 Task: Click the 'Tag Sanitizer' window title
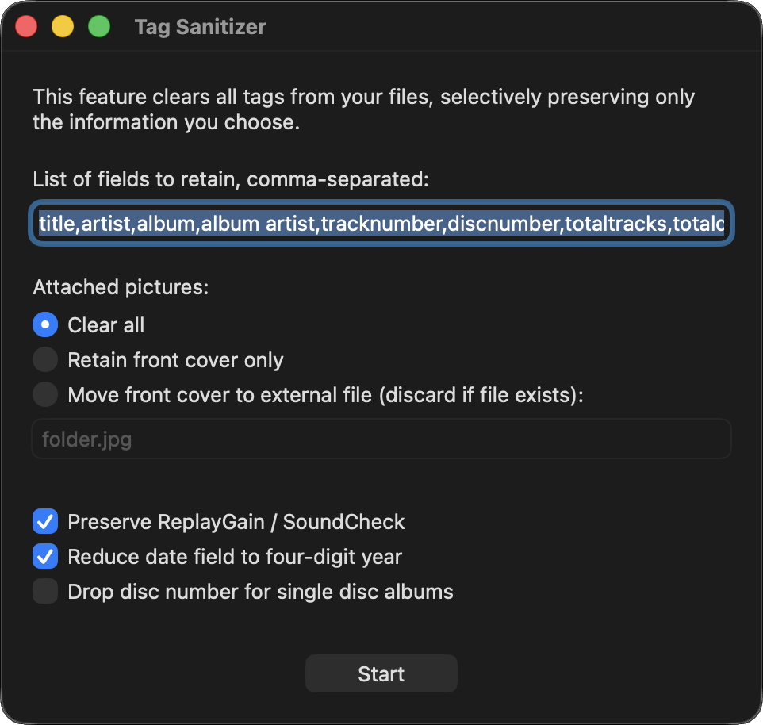coord(200,27)
